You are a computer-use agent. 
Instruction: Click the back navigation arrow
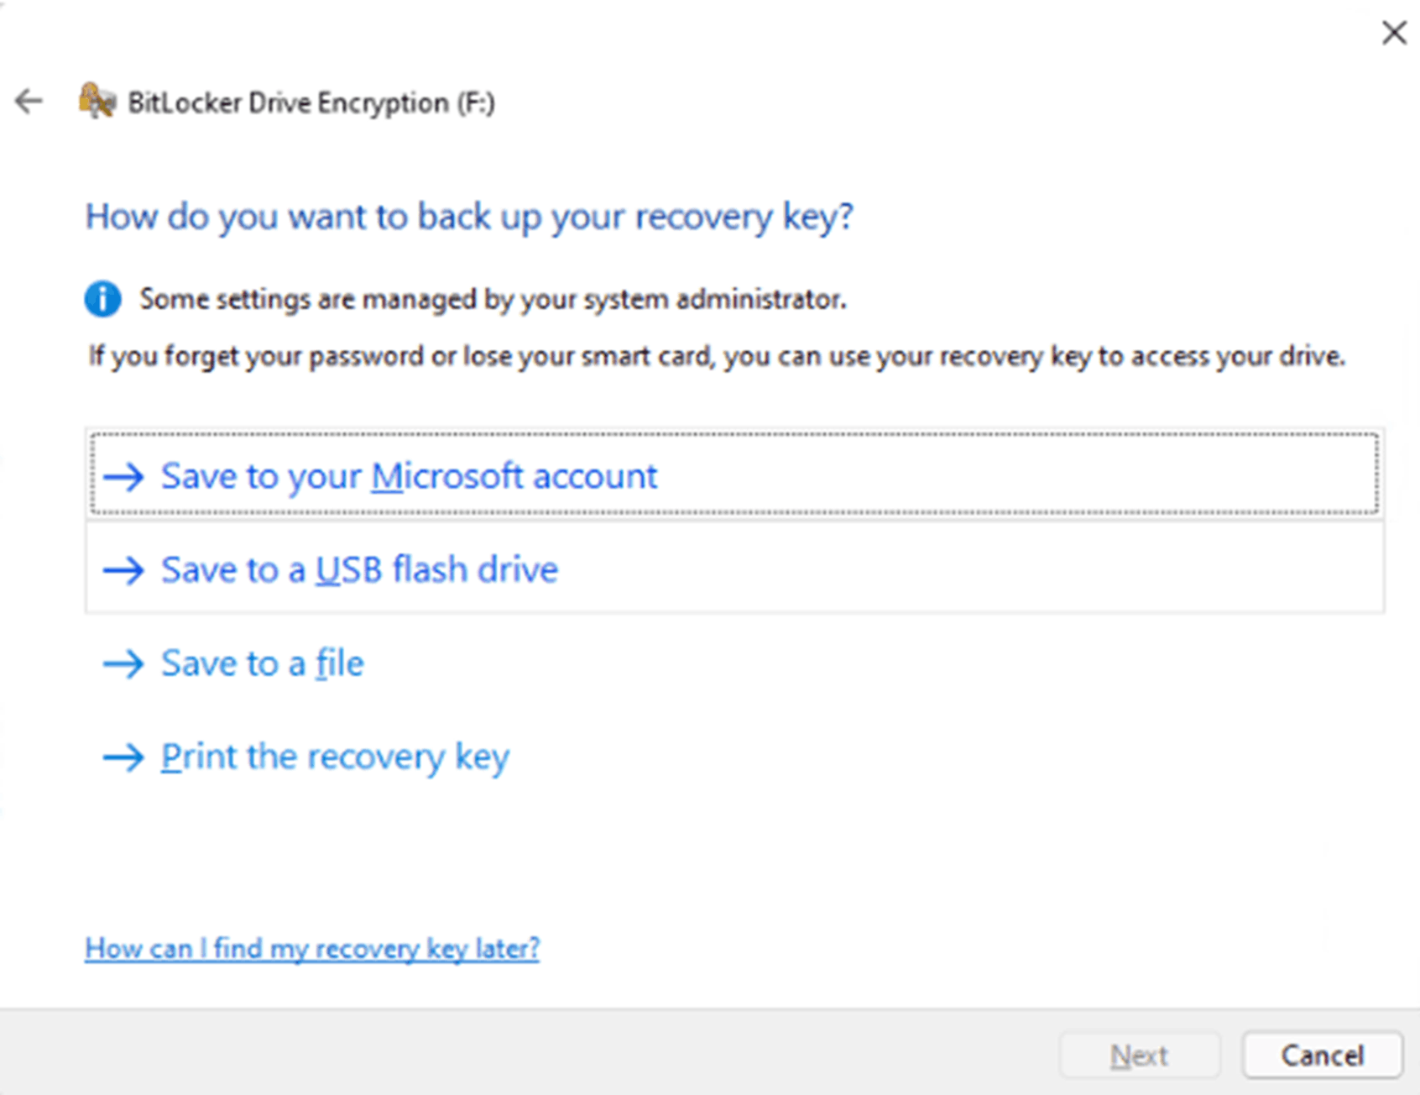(x=28, y=101)
